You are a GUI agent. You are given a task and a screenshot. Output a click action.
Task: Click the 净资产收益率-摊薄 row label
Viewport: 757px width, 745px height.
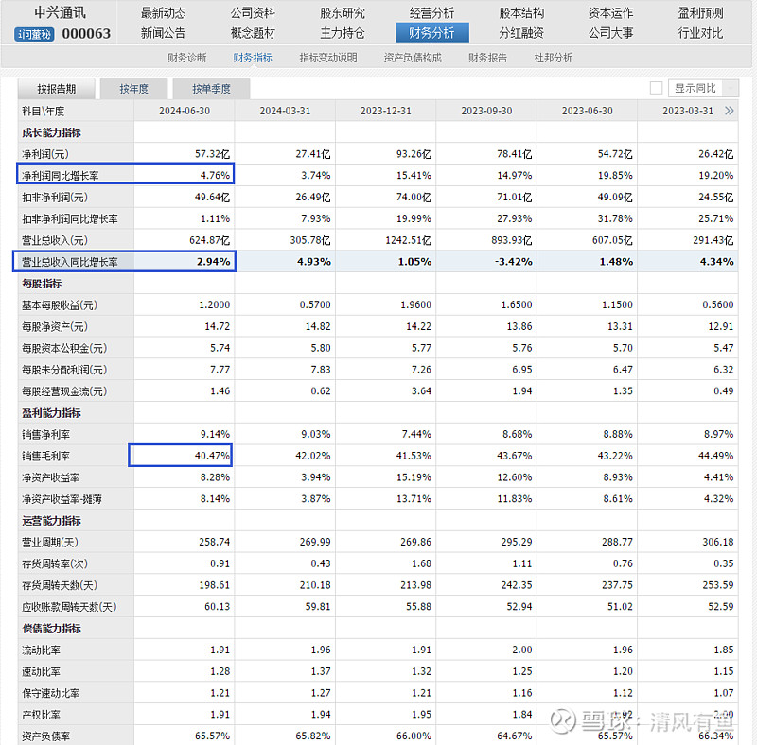tap(62, 499)
